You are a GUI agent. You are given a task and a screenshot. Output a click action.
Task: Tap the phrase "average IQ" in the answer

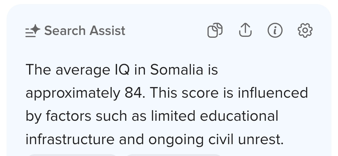92,70
